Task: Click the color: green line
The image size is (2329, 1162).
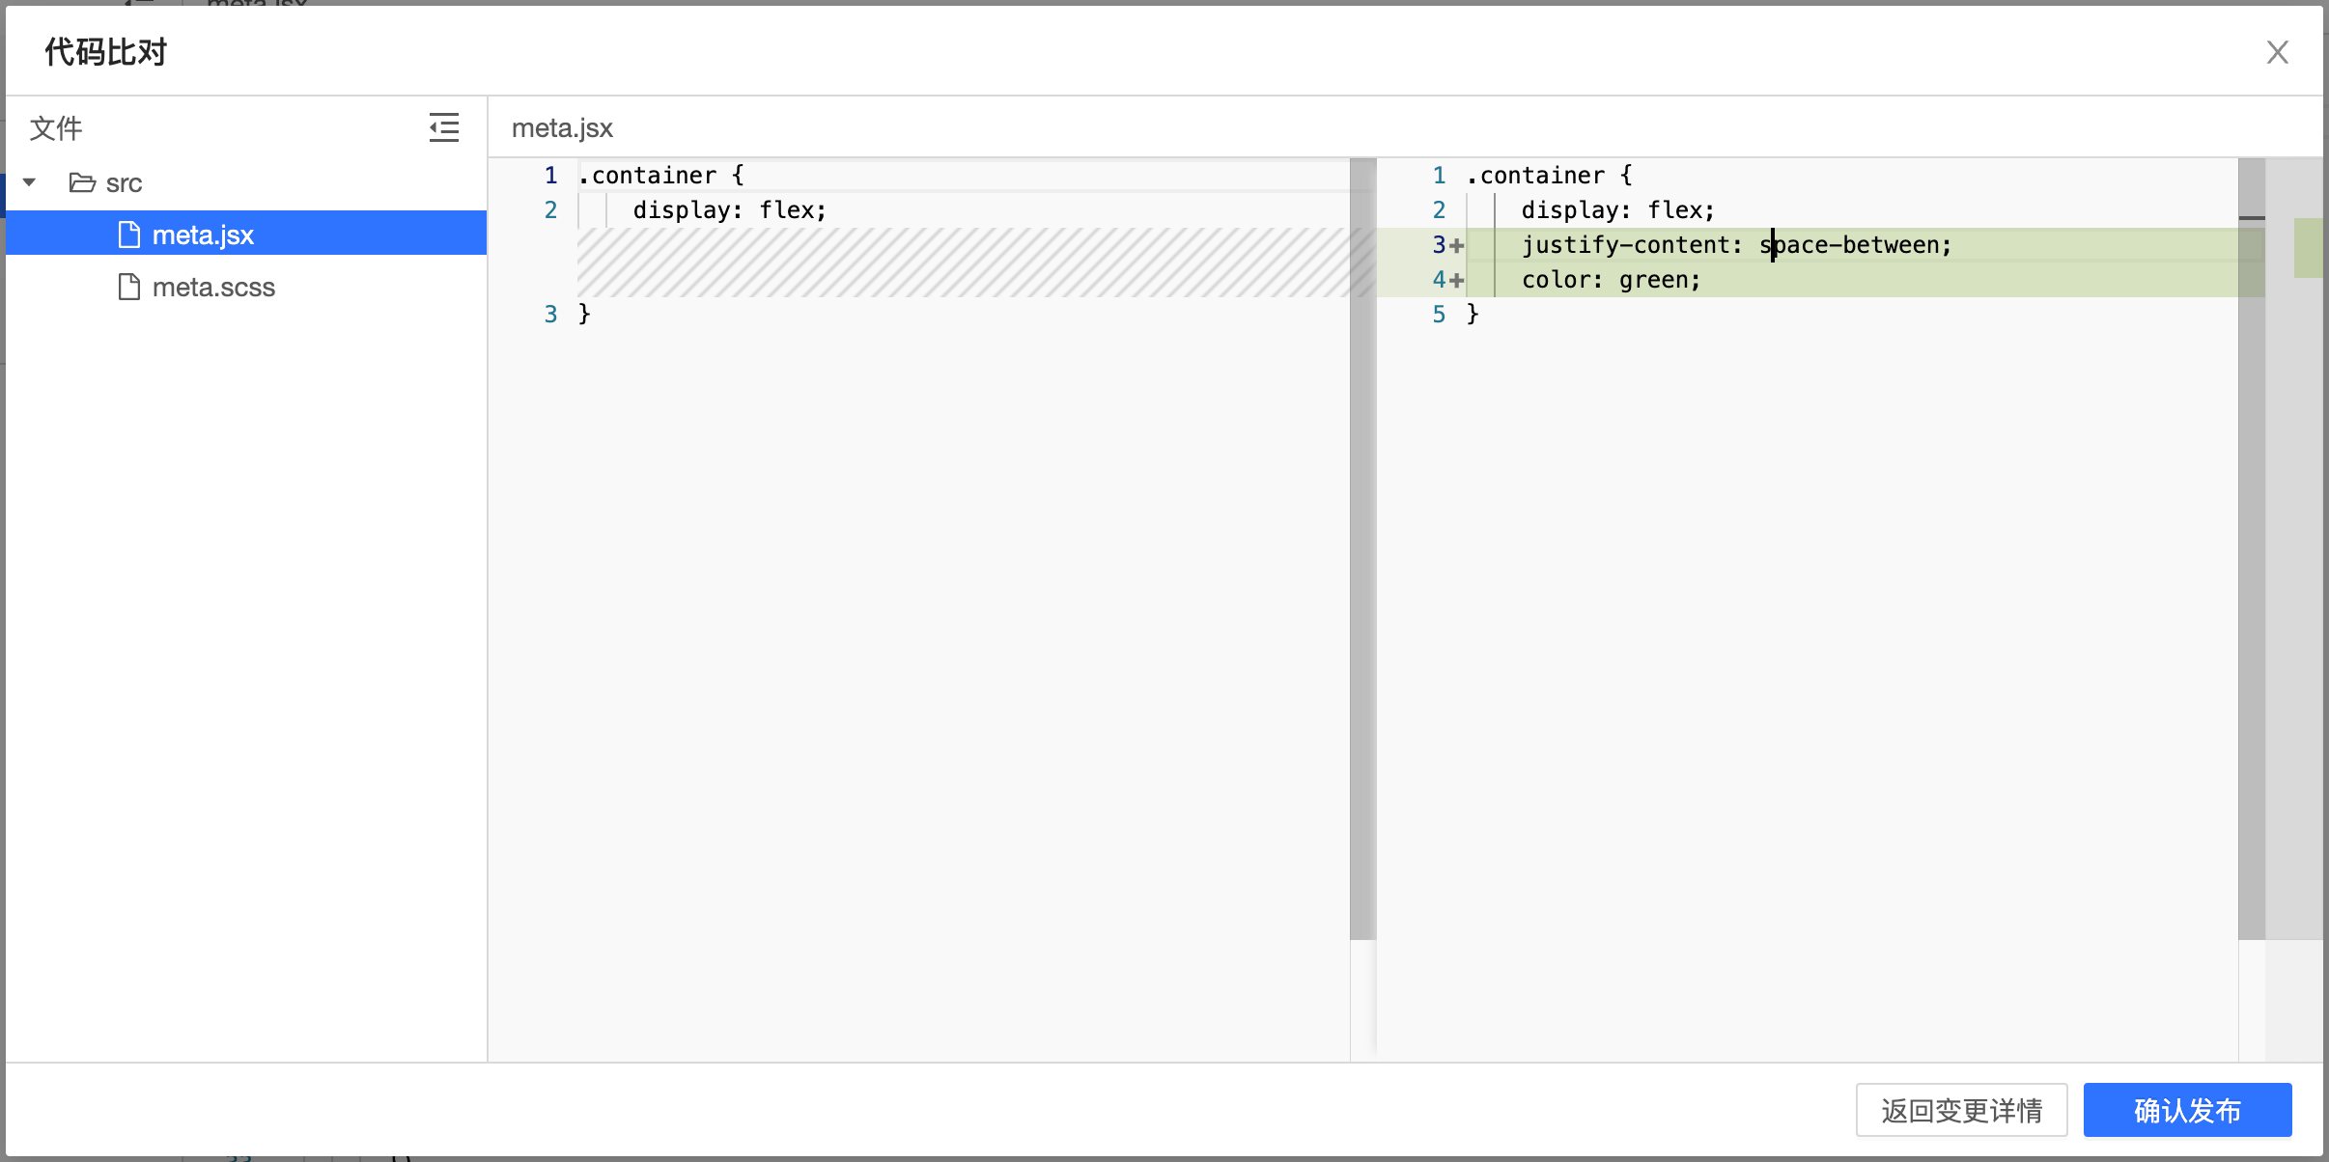Action: pos(1611,280)
